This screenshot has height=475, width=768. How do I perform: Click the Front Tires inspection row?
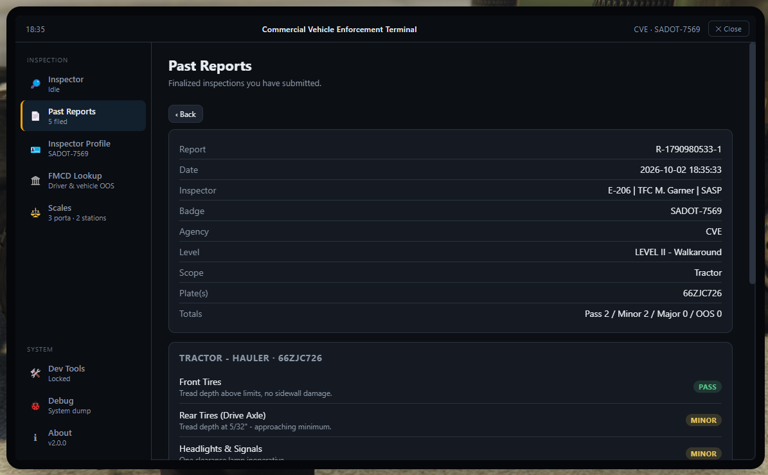(x=450, y=387)
